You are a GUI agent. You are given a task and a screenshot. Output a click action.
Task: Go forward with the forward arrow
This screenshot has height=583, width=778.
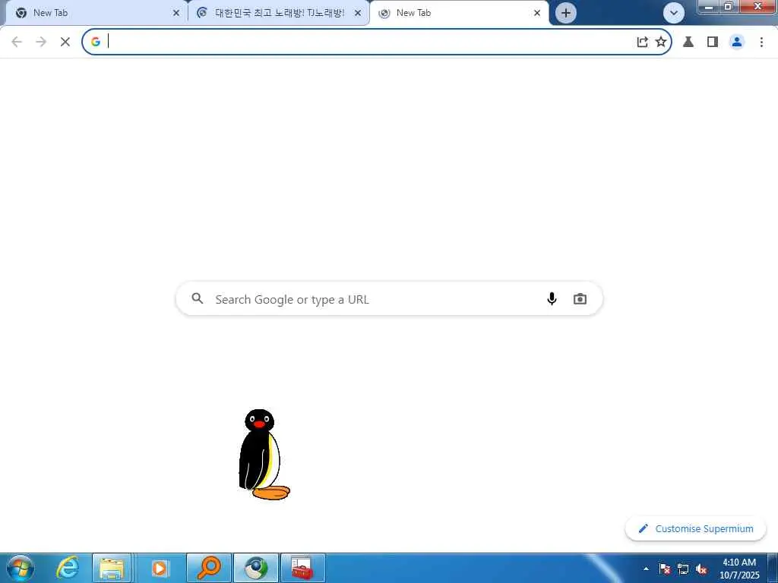pos(41,43)
